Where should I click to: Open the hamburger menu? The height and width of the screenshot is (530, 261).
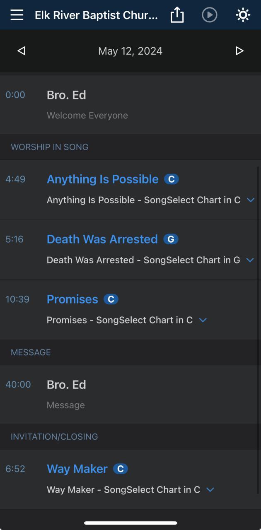(17, 15)
